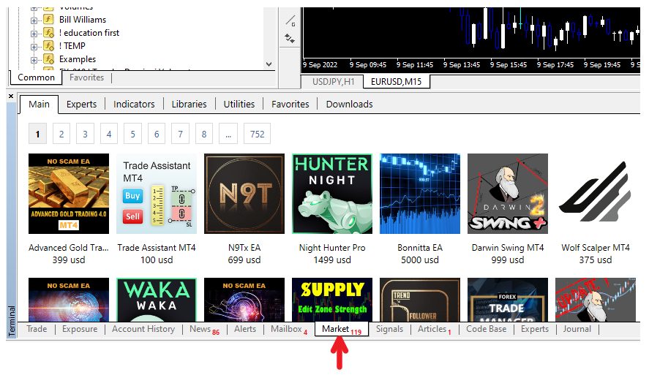Go to market page 8
649x375 pixels.
click(x=204, y=134)
